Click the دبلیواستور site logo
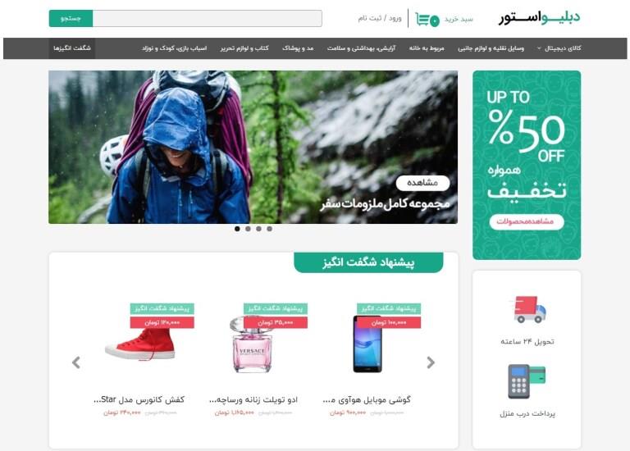Viewport: 630px width, 451px height. tap(540, 18)
